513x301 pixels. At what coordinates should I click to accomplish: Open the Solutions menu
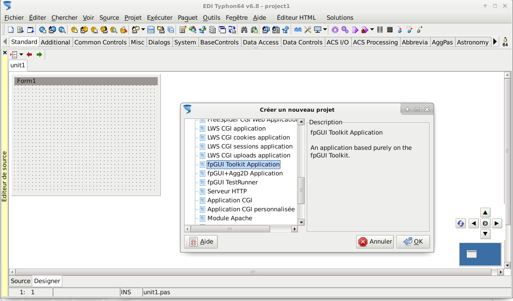click(x=340, y=17)
